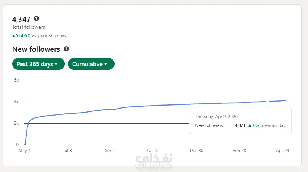This screenshot has height=172, width=308.
Task: Click Oct 31 label on chart axis
Action: (x=153, y=151)
